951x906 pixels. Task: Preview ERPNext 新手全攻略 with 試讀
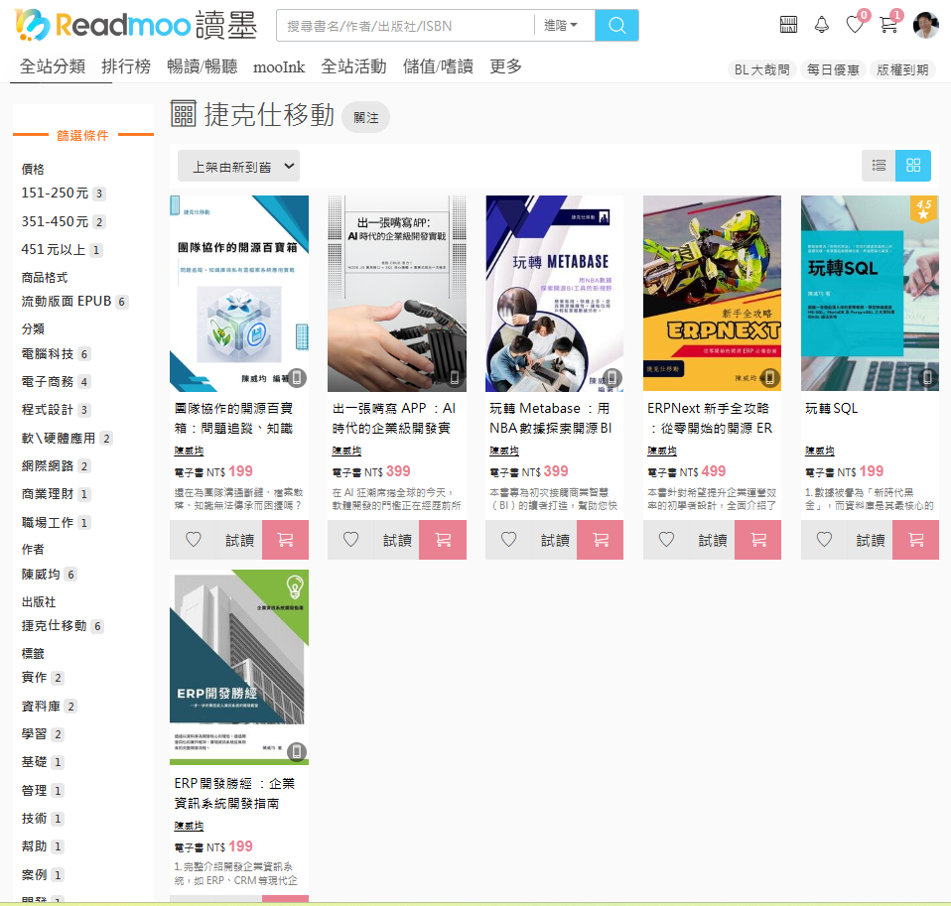pyautogui.click(x=713, y=540)
